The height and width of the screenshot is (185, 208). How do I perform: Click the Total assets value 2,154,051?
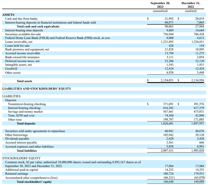pos(167,80)
